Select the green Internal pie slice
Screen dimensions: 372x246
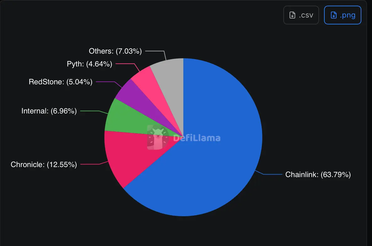(125, 119)
